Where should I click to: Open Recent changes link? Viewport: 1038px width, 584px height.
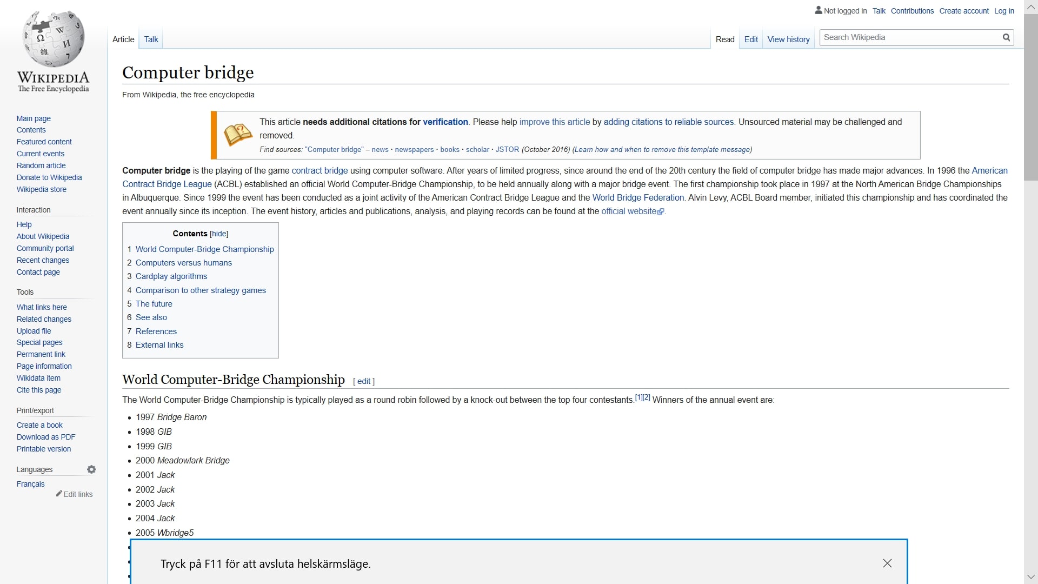pyautogui.click(x=43, y=260)
